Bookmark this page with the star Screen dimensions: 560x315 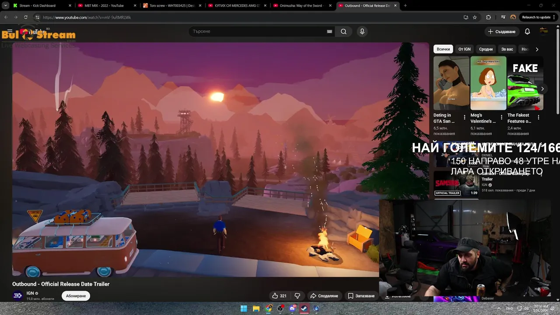pyautogui.click(x=475, y=17)
